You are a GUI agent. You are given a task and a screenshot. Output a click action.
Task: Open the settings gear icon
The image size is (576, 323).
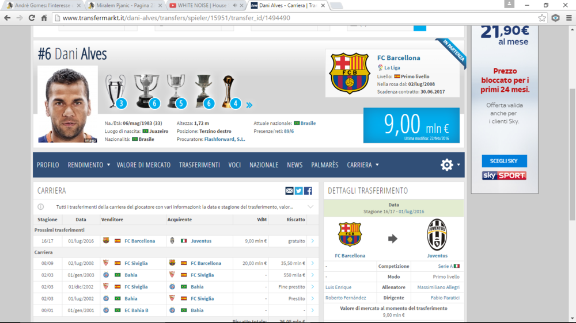[x=447, y=165]
